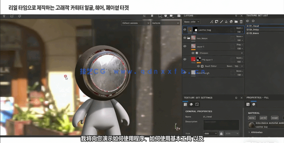Hide Fill layer 1
The height and width of the screenshot is (143, 284).
click(185, 59)
